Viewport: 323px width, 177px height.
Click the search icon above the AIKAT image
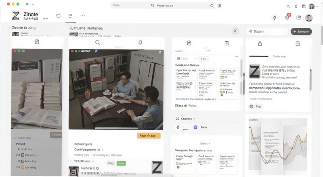pos(98,43)
